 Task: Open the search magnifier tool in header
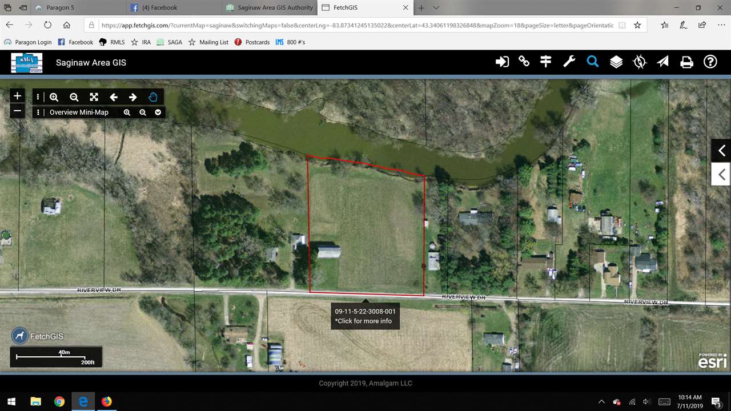(x=593, y=62)
